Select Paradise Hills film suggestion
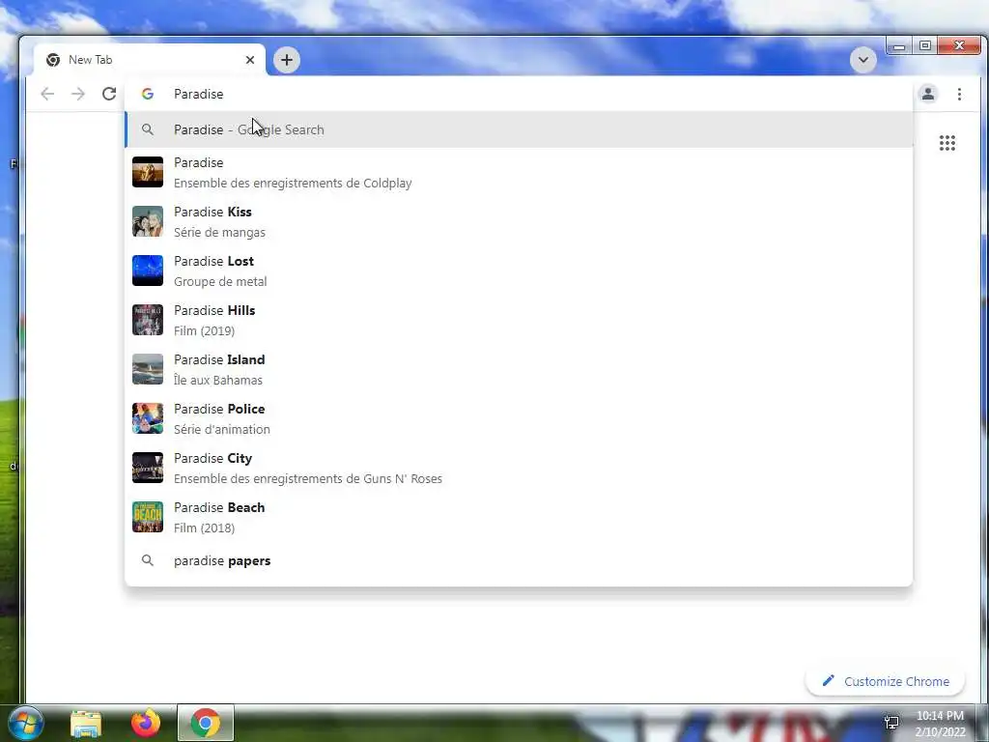The height and width of the screenshot is (742, 989). coord(519,320)
